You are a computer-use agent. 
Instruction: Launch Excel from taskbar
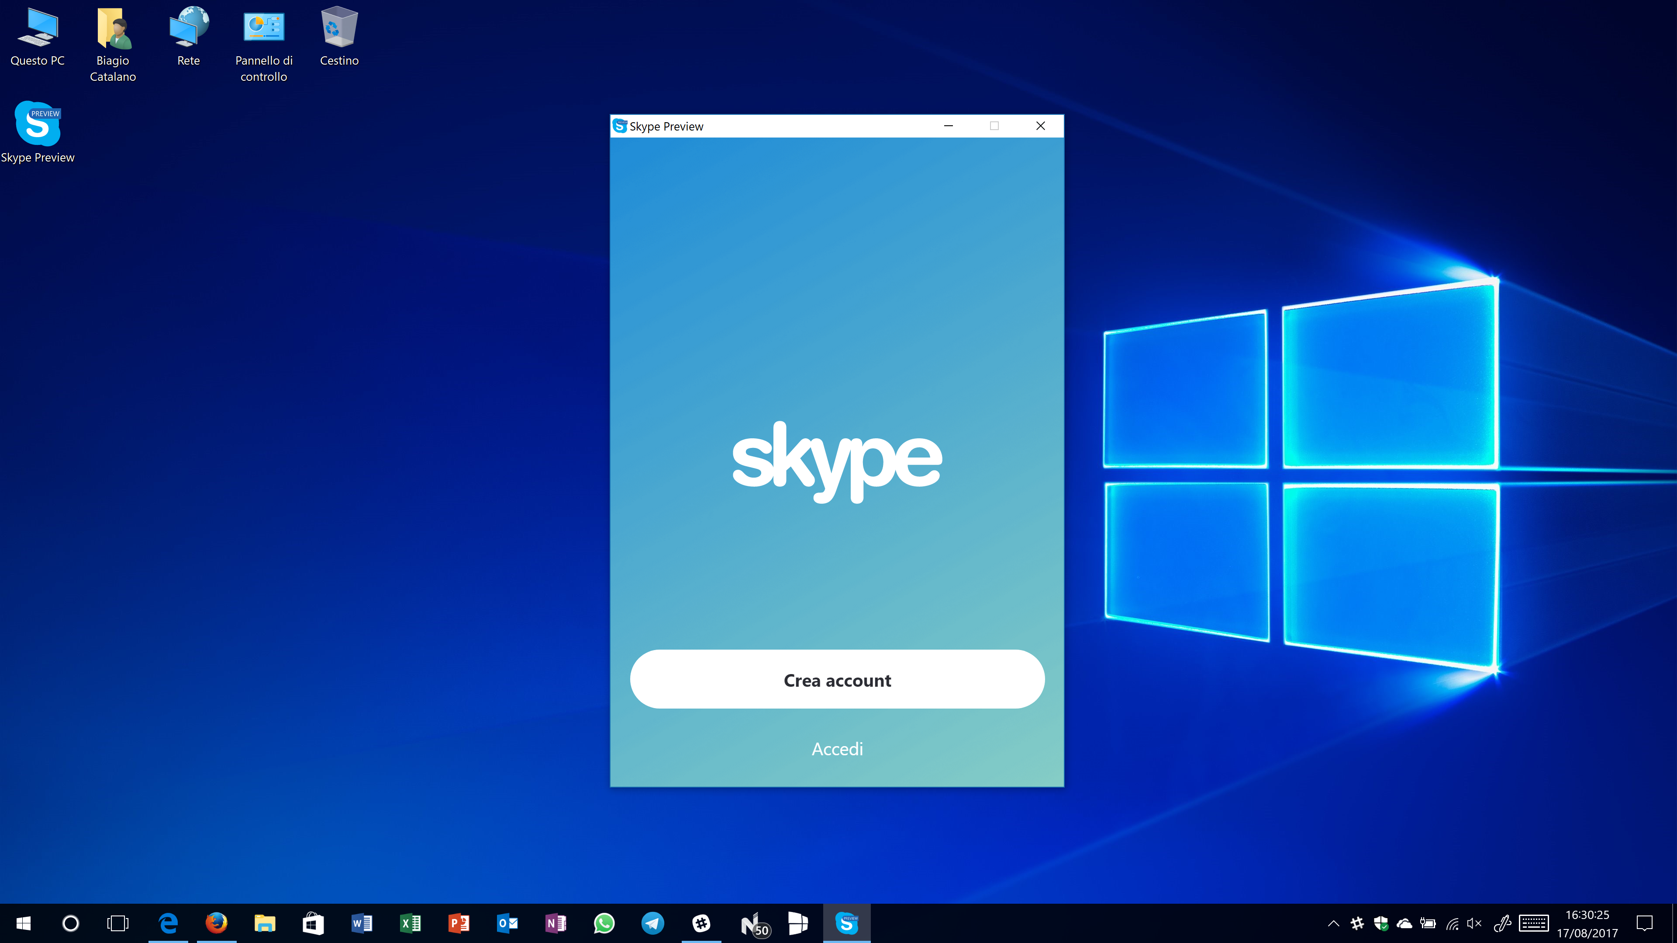pyautogui.click(x=410, y=923)
